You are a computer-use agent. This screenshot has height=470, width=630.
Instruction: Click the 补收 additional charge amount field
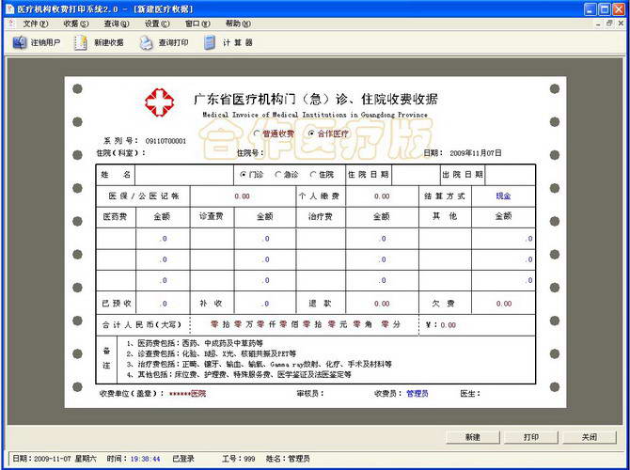click(x=265, y=304)
